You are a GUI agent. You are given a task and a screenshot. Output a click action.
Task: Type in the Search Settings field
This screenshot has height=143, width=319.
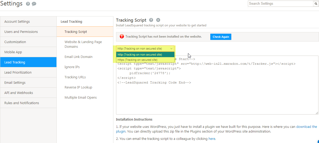[280, 4]
